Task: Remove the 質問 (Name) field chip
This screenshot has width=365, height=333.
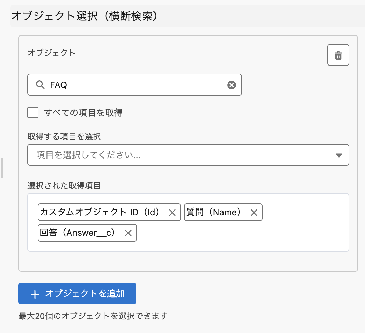Action: point(254,213)
